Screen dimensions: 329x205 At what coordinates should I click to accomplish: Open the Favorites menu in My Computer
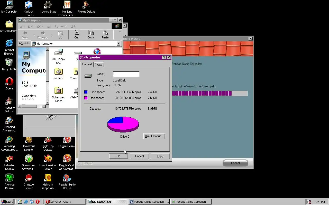click(x=61, y=26)
